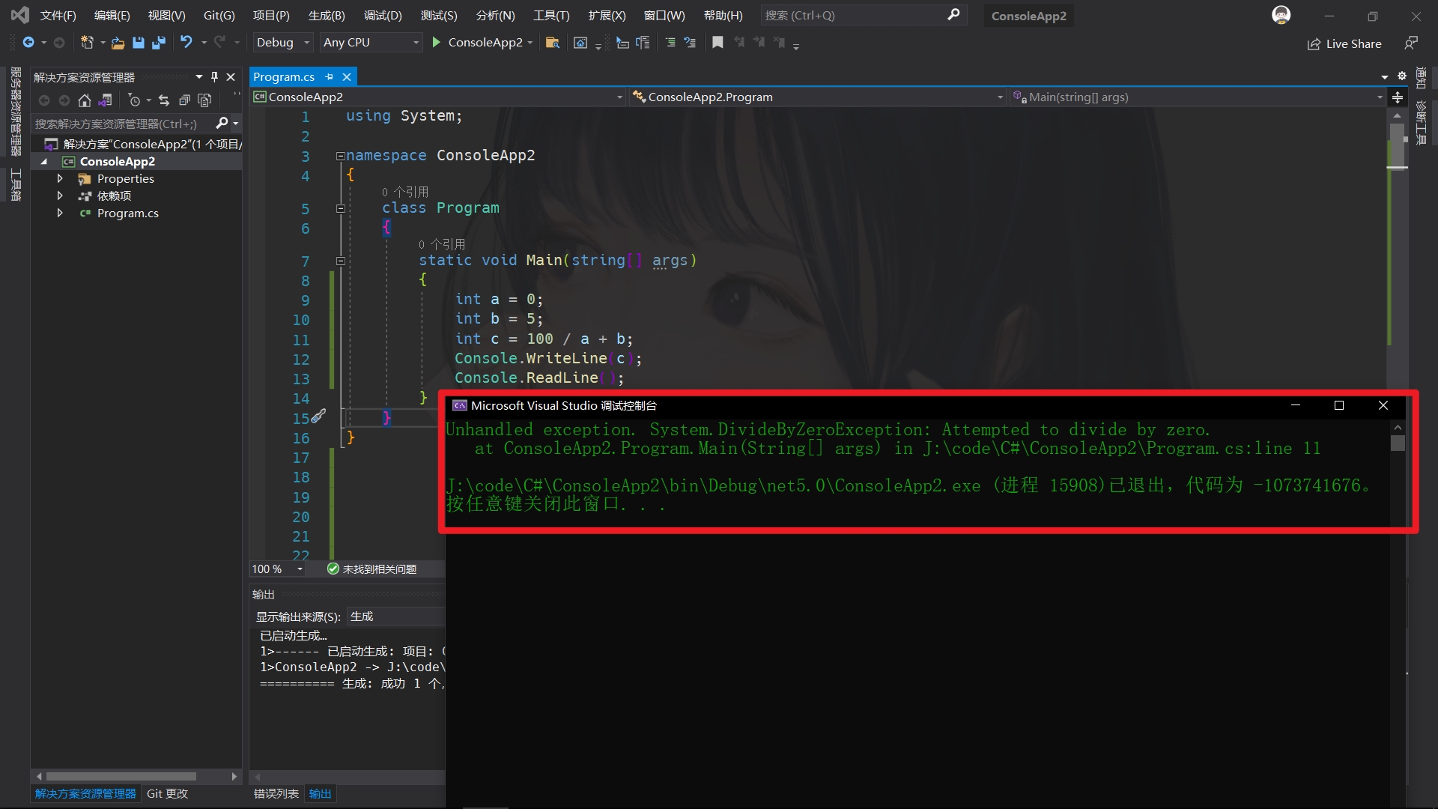Screen dimensions: 1438x809
Task: Open the Any CPU platform dropdown
Action: tap(371, 43)
